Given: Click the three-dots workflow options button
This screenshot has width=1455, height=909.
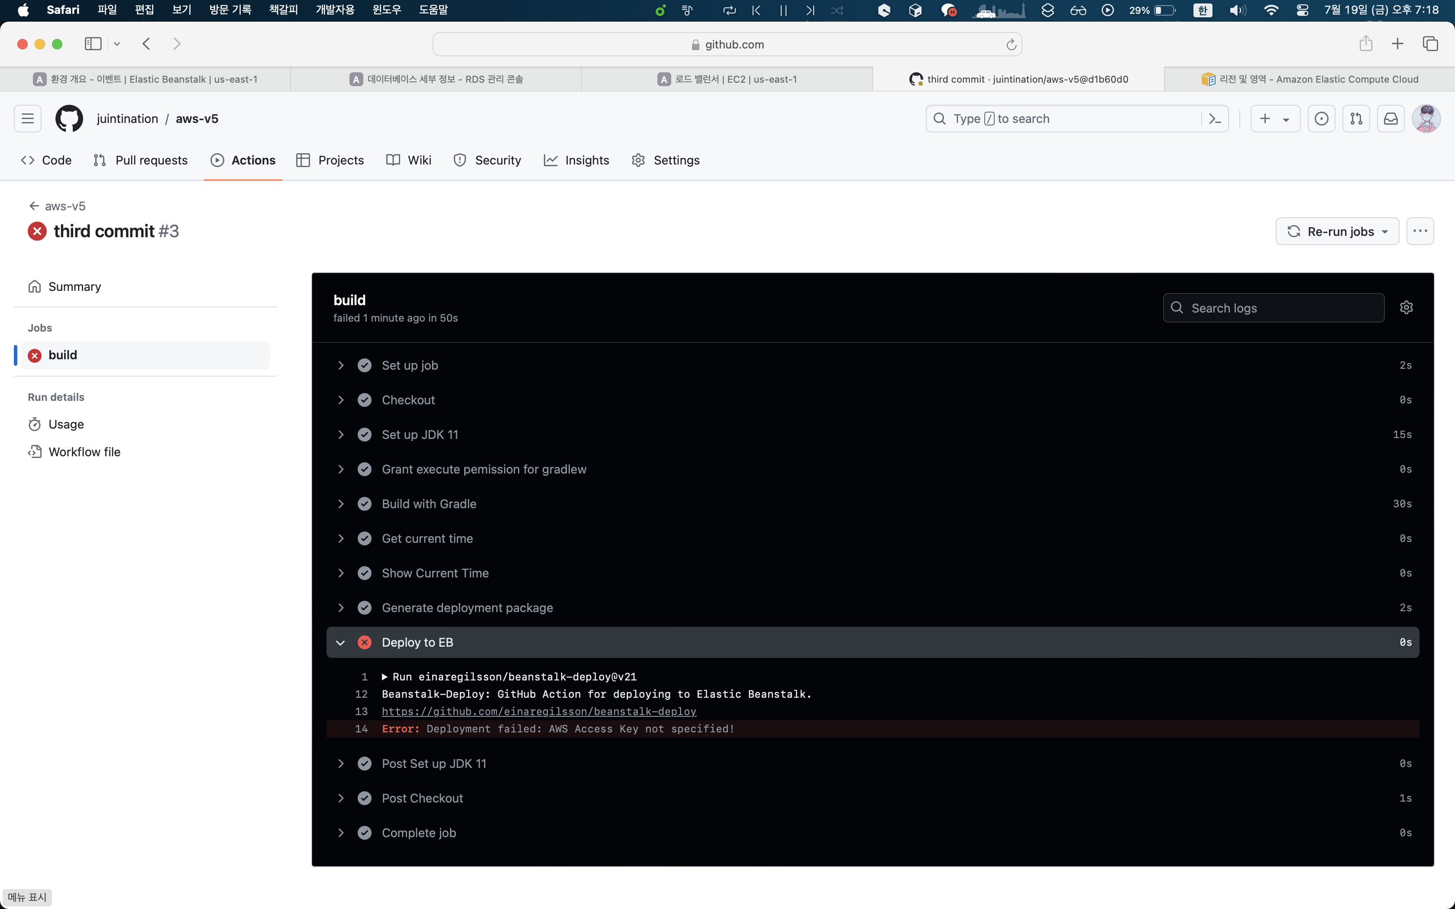Looking at the screenshot, I should (1420, 232).
